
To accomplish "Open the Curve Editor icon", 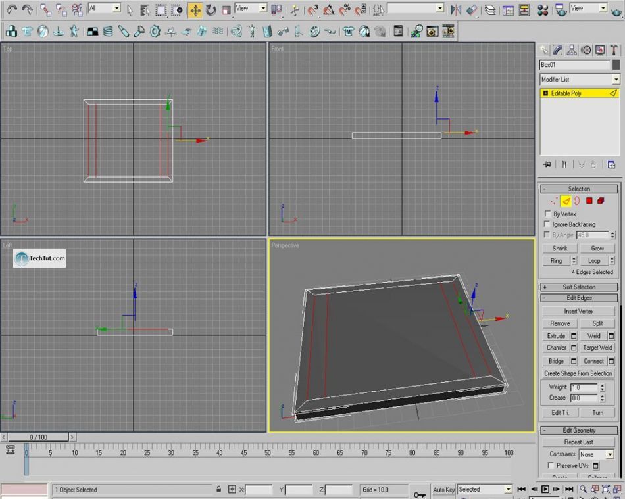I will pos(508,10).
